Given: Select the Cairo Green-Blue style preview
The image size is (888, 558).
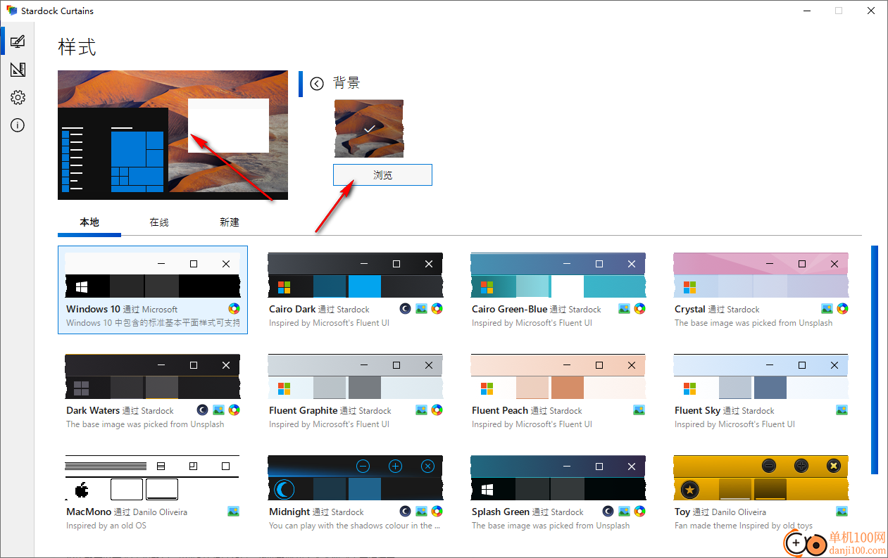Looking at the screenshot, I should 558,275.
